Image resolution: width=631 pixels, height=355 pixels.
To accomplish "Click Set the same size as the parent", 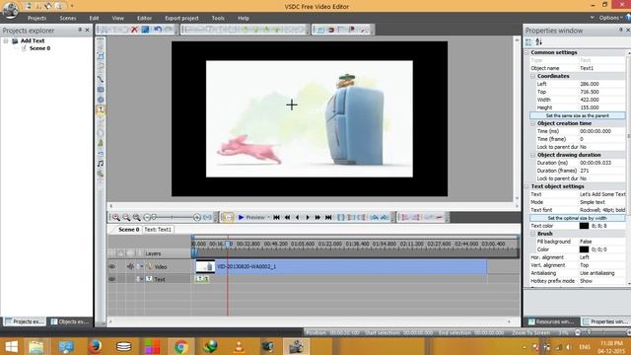I will coord(577,115).
